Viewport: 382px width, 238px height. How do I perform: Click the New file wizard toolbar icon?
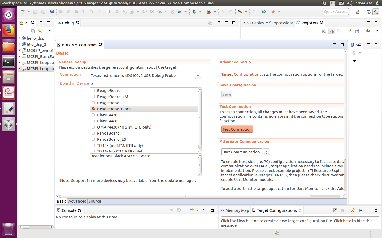tap(23, 12)
